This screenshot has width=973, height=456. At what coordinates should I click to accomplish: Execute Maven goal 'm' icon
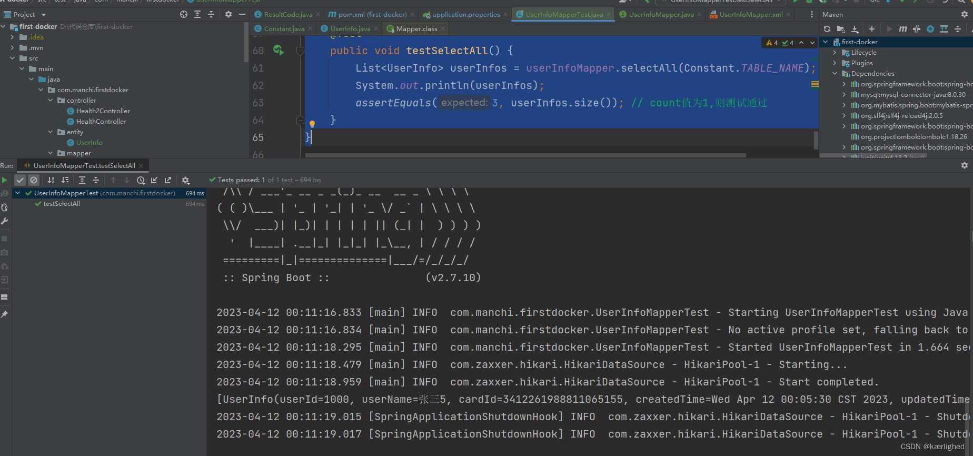point(903,29)
